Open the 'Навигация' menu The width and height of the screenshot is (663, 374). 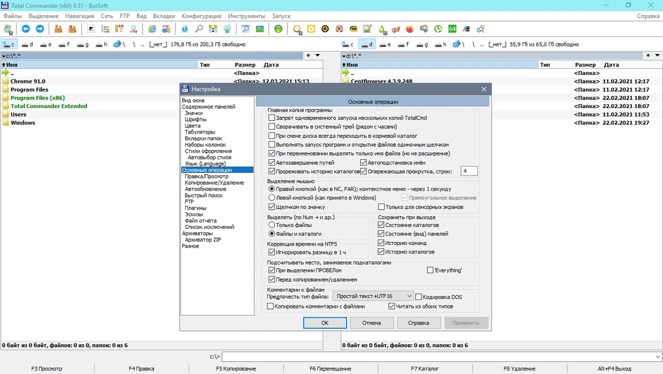click(80, 16)
